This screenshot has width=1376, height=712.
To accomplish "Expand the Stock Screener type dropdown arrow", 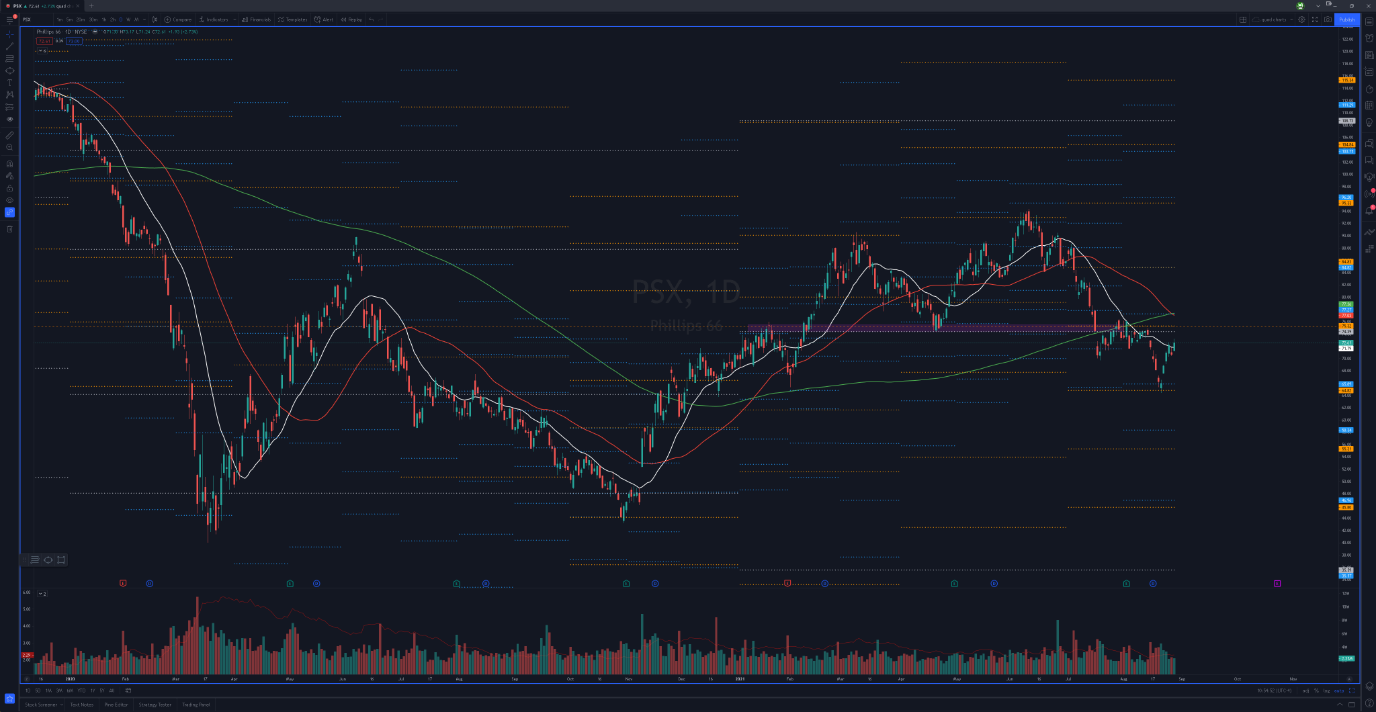I will (x=62, y=705).
